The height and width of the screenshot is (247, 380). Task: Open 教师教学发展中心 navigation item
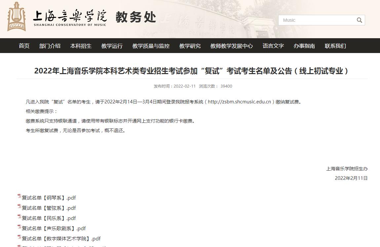[231, 46]
